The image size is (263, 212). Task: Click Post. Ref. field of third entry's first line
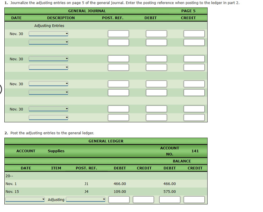[x=118, y=84]
